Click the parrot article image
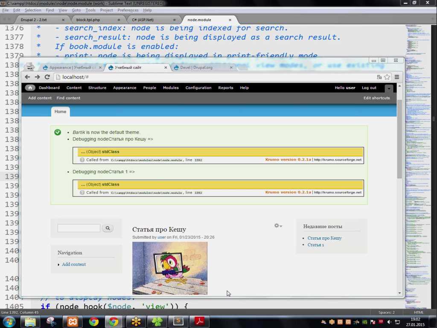Image resolution: width=437 pixels, height=328 pixels. [170, 268]
